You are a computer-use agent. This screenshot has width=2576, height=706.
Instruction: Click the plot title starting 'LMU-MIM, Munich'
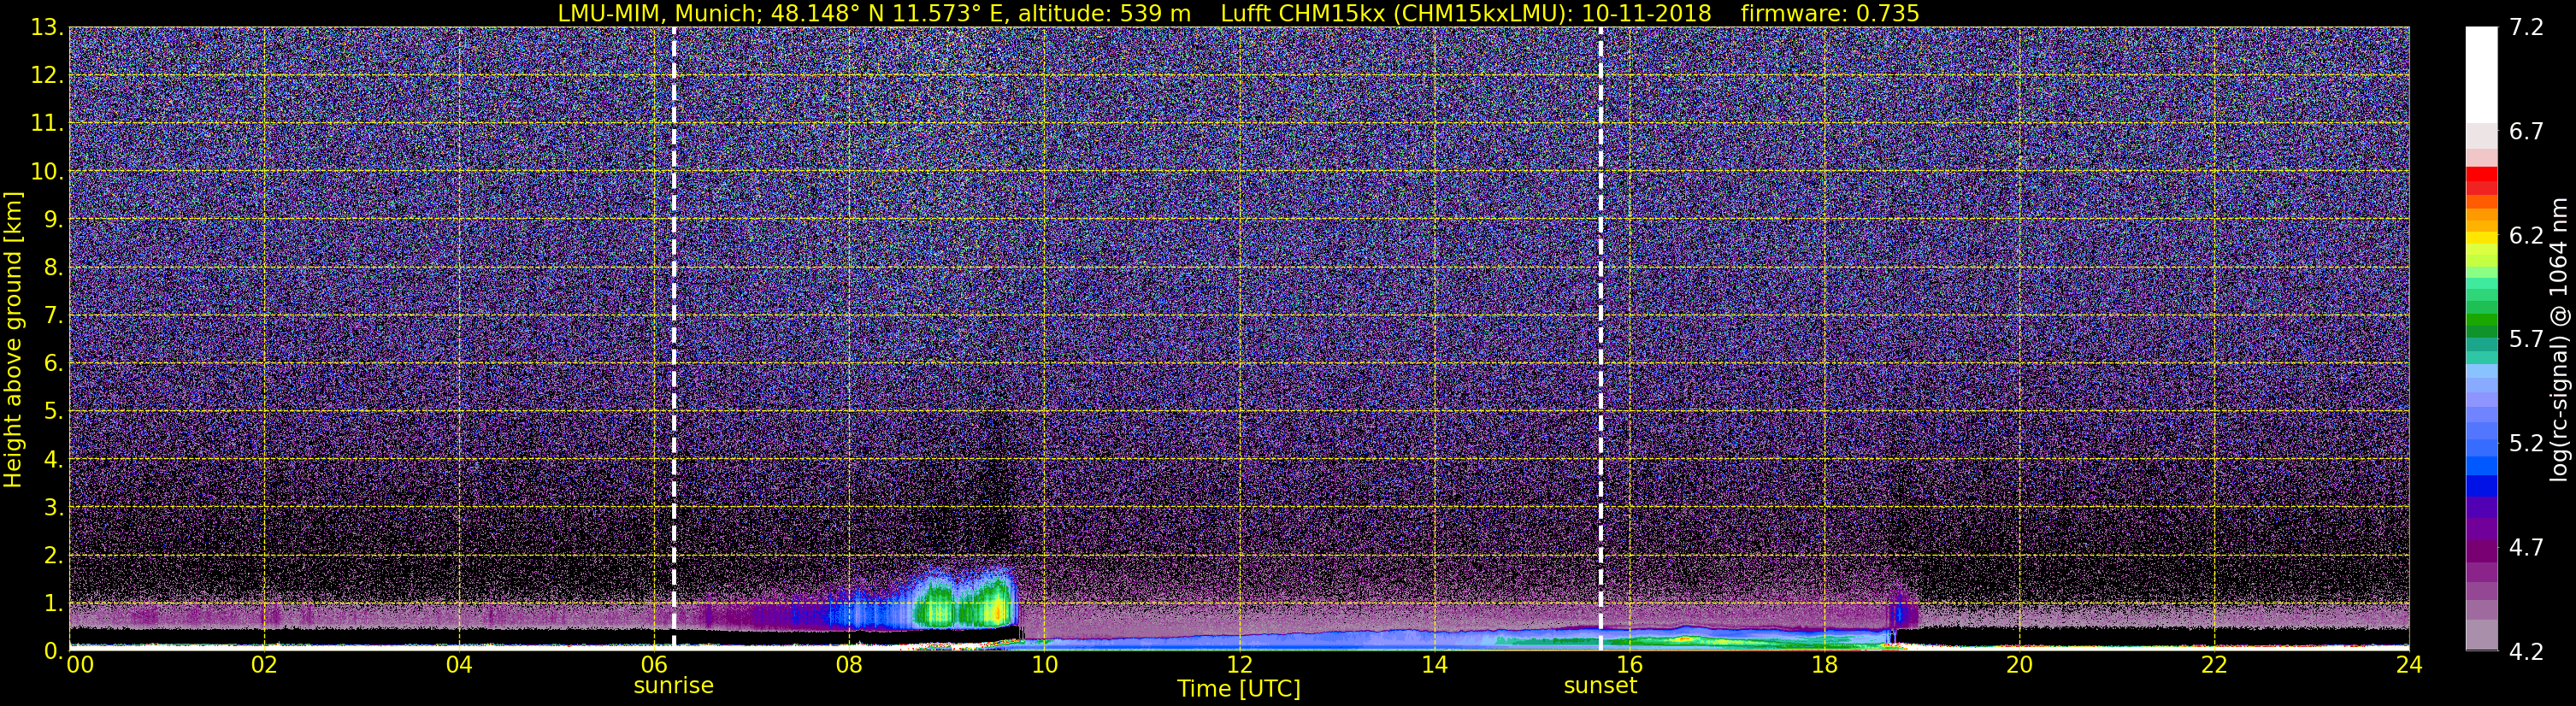pos(1238,13)
